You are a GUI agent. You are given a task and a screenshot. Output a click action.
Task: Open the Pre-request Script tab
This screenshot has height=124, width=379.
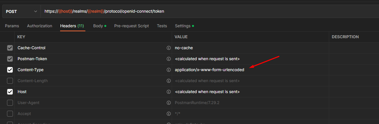coord(132,26)
